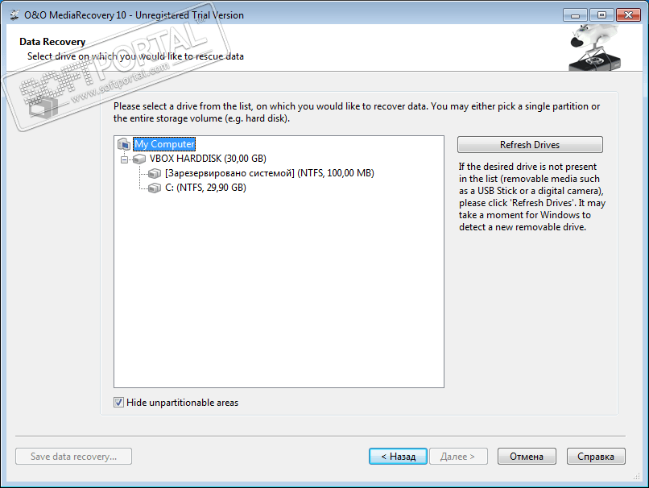Cancel with the Отмена button
The width and height of the screenshot is (649, 488).
point(527,456)
